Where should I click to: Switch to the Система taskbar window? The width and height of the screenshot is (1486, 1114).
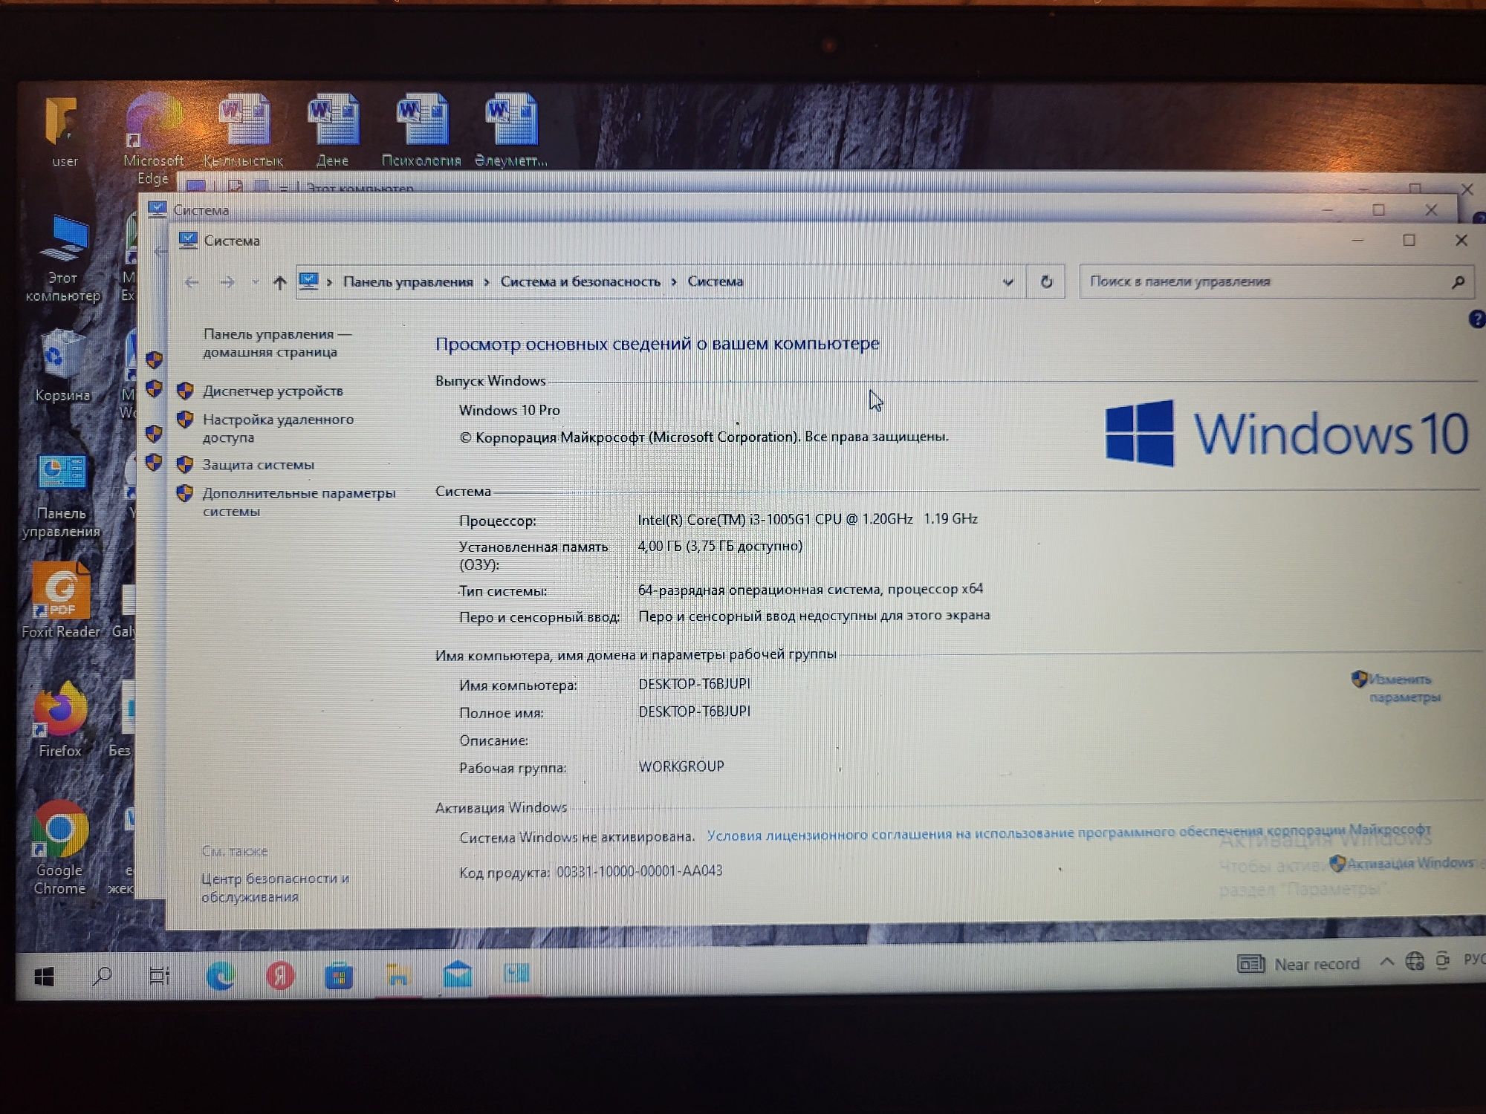click(516, 974)
